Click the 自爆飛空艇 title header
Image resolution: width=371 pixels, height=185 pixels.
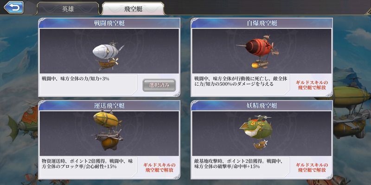[262, 23]
